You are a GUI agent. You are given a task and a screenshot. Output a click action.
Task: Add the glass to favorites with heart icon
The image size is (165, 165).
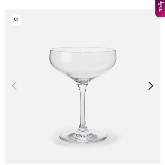(16, 20)
